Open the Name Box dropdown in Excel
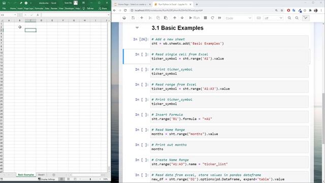 click(x=15, y=15)
